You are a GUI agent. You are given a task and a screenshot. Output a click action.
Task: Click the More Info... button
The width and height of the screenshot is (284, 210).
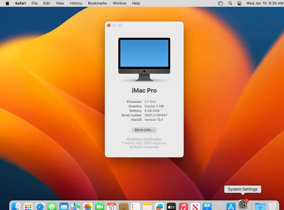pos(144,130)
